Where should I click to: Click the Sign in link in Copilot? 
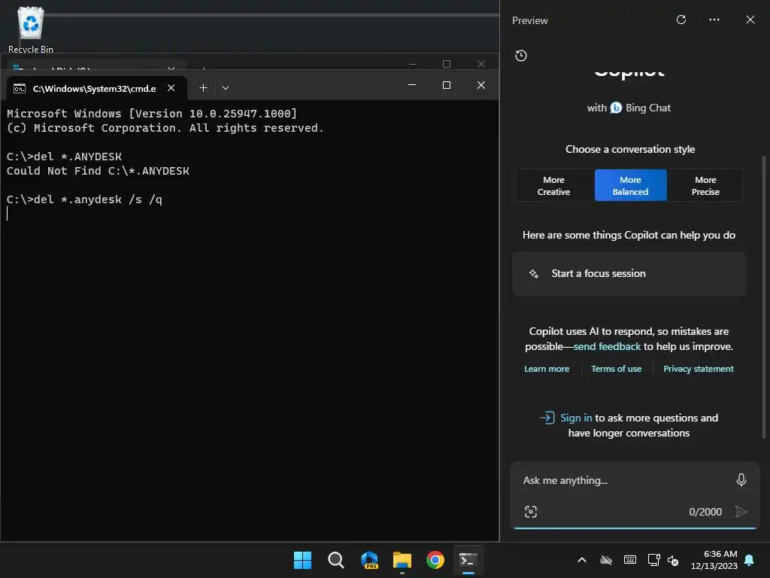click(x=576, y=418)
